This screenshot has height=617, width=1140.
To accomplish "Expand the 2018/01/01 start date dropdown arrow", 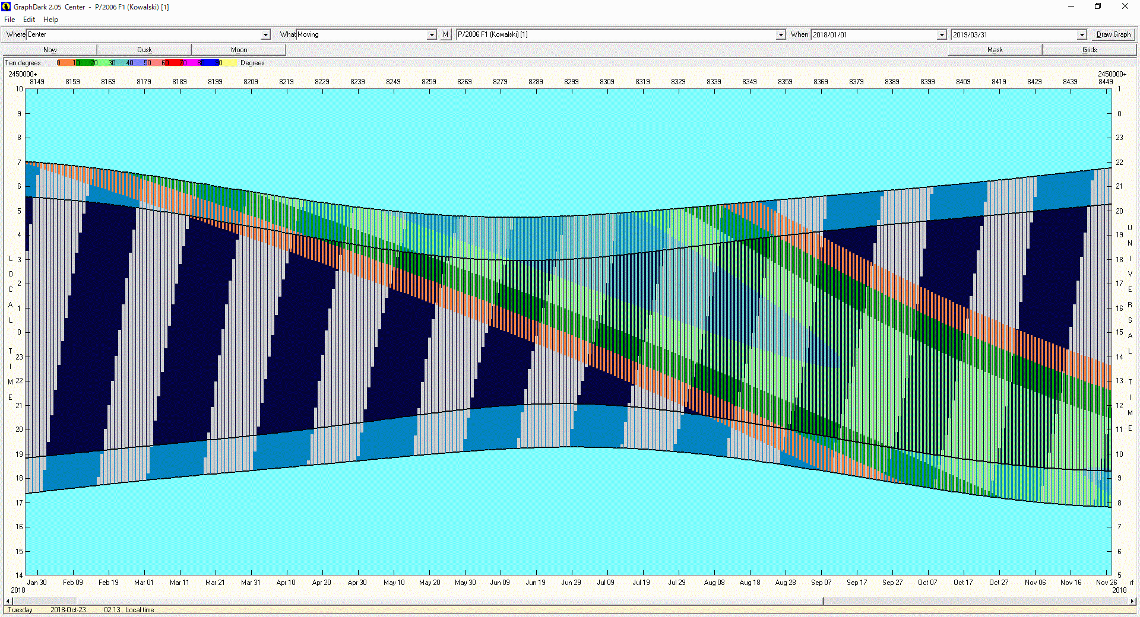I will click(942, 35).
